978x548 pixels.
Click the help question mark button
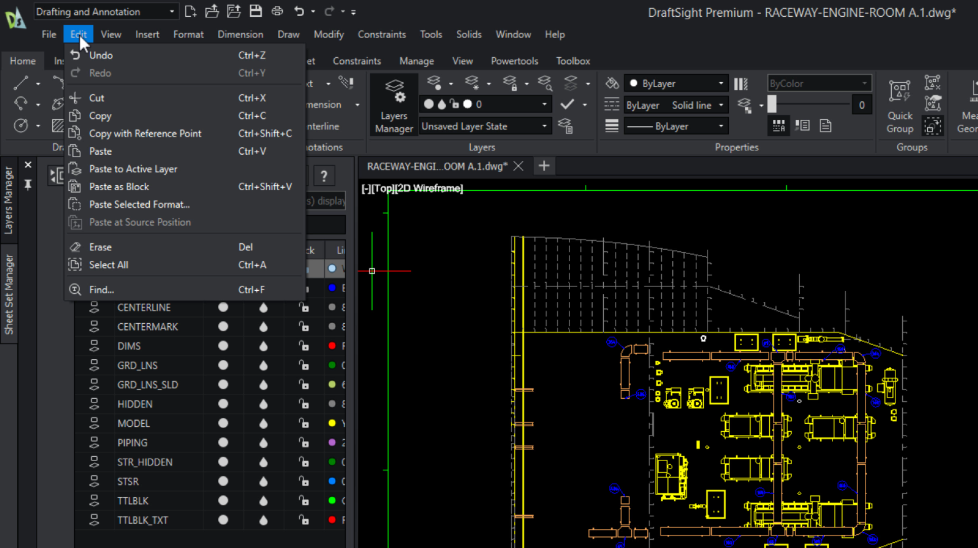(x=324, y=176)
